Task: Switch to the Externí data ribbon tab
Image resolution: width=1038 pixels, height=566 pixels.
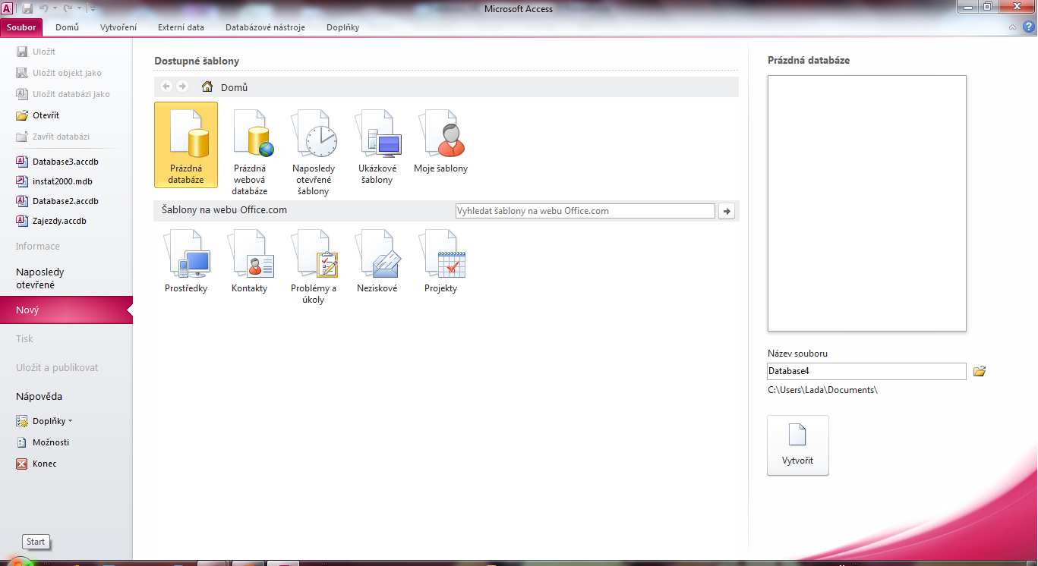Action: pyautogui.click(x=181, y=27)
